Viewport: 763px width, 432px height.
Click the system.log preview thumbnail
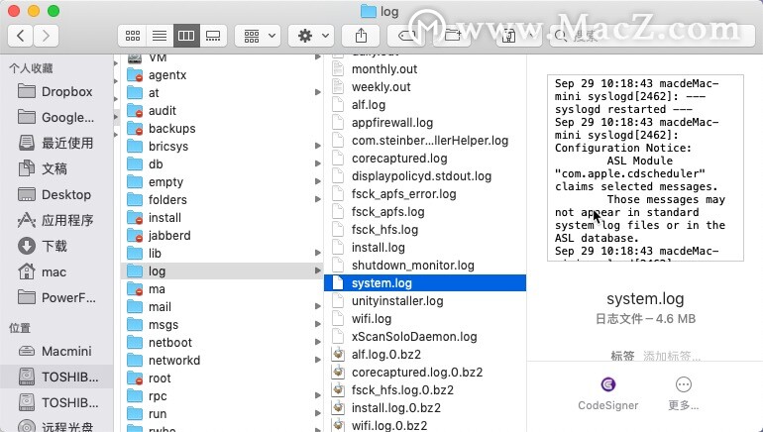(645, 167)
